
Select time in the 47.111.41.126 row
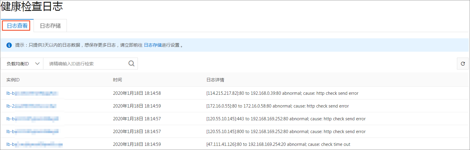[x=137, y=144]
